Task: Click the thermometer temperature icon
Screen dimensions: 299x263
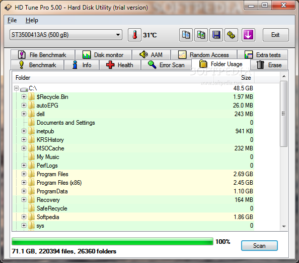Action: [x=134, y=35]
